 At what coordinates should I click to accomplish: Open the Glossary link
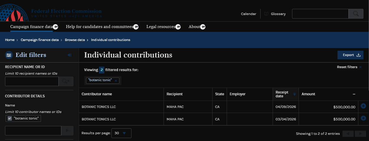tap(278, 14)
